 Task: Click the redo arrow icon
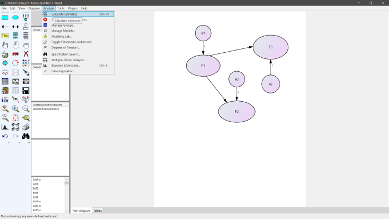(x=16, y=136)
